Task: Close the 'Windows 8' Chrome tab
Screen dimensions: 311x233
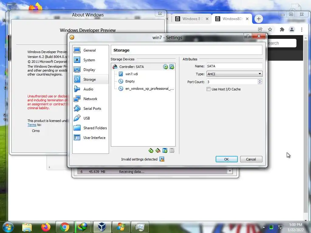Action: pyautogui.click(x=207, y=19)
